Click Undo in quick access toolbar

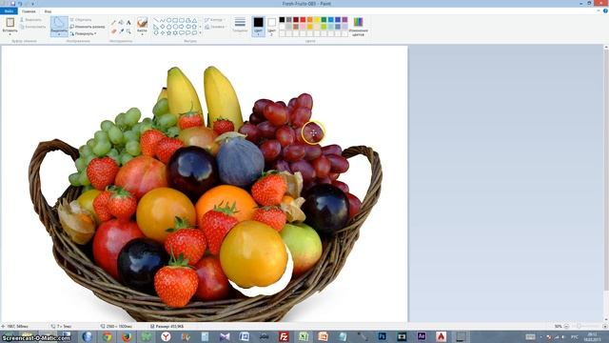tap(20, 4)
